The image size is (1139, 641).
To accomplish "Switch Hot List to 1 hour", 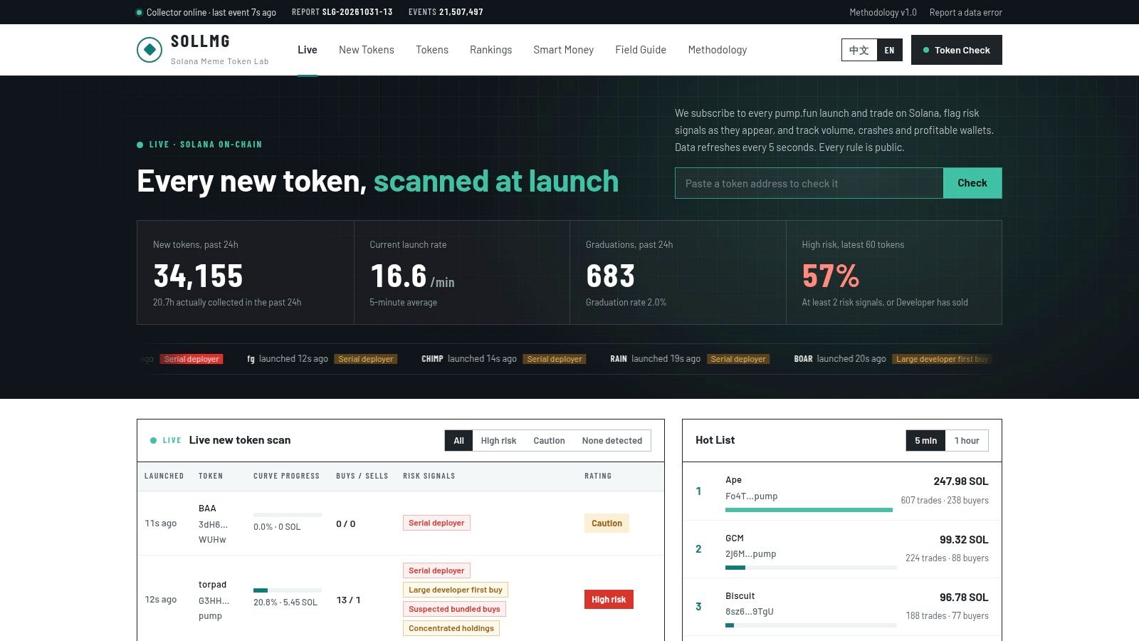I will click(967, 441).
